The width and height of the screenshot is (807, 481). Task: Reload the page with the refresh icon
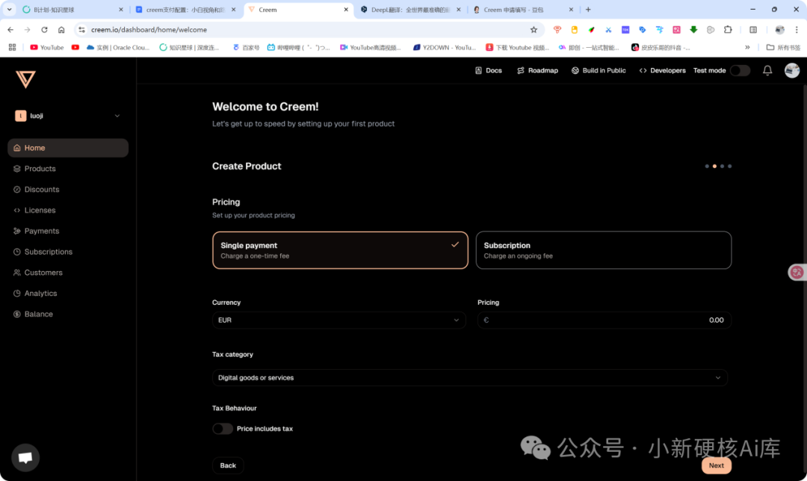click(44, 30)
